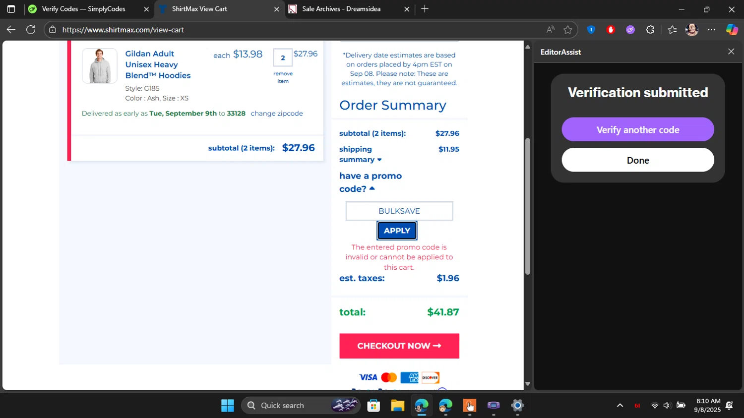Click remove item link
The image size is (744, 418).
tap(283, 77)
